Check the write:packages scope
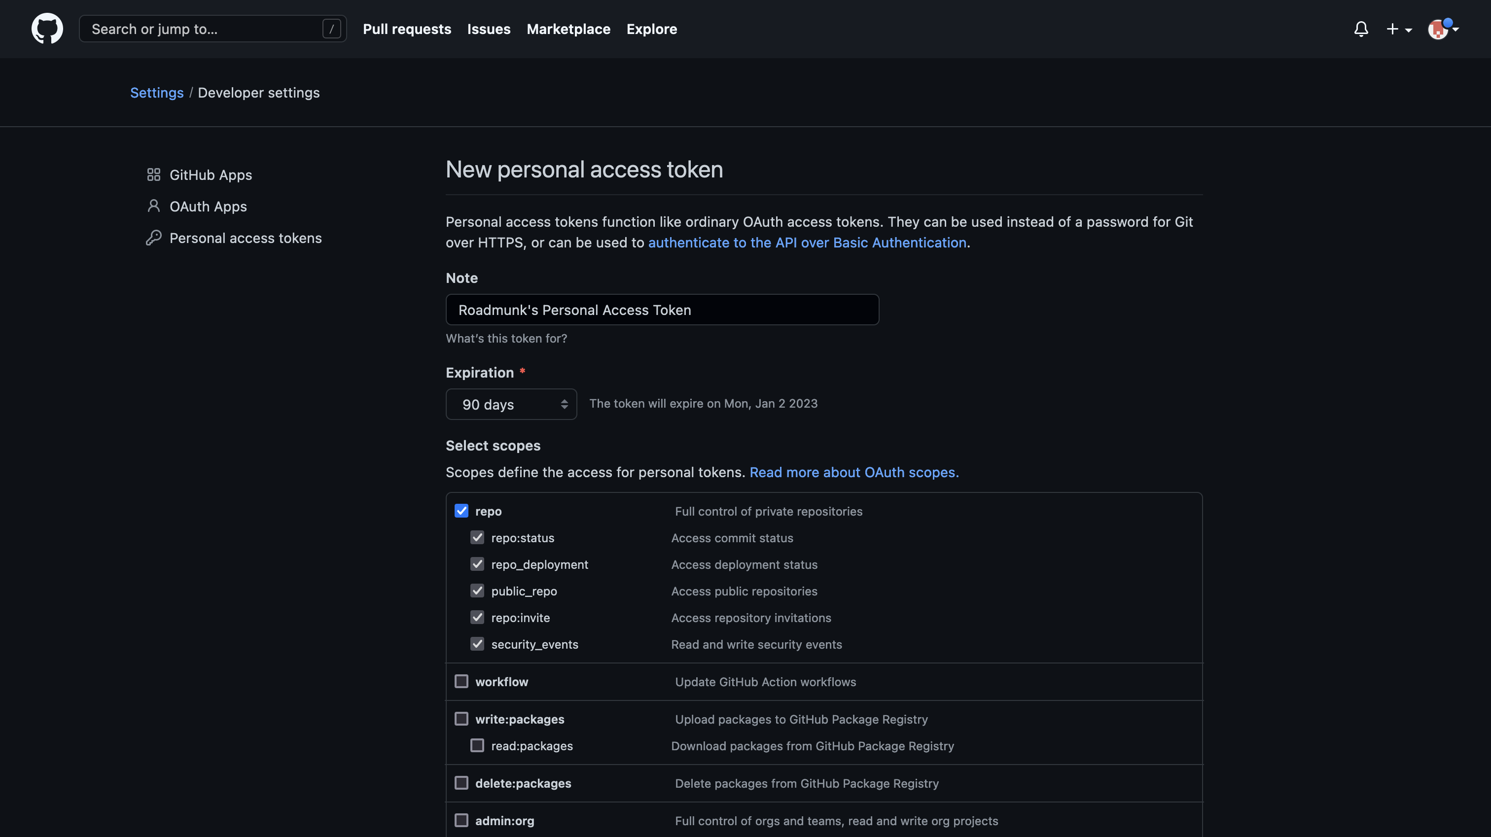Viewport: 1491px width, 837px height. pyautogui.click(x=461, y=719)
